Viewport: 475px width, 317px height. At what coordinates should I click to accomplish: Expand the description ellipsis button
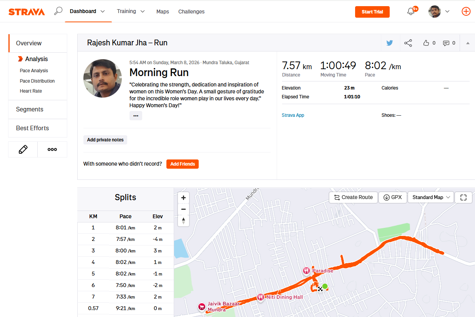136,116
